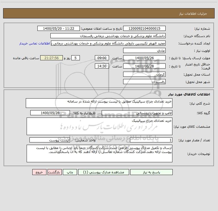Click the 'بازگشت' back button
This screenshot has width=218, height=211.
click(54, 172)
